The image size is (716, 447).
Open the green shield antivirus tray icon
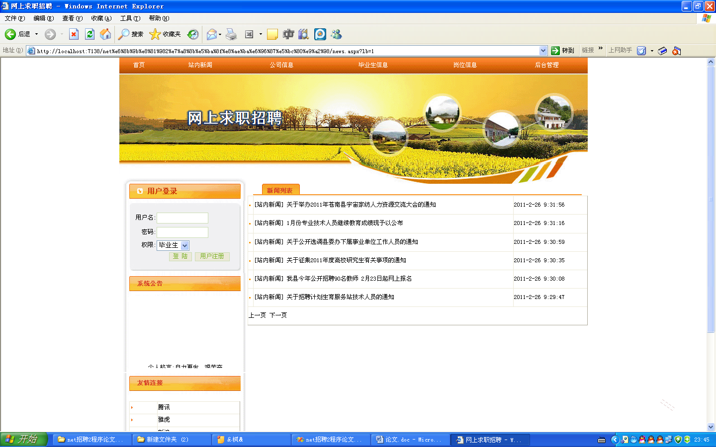pyautogui.click(x=678, y=440)
